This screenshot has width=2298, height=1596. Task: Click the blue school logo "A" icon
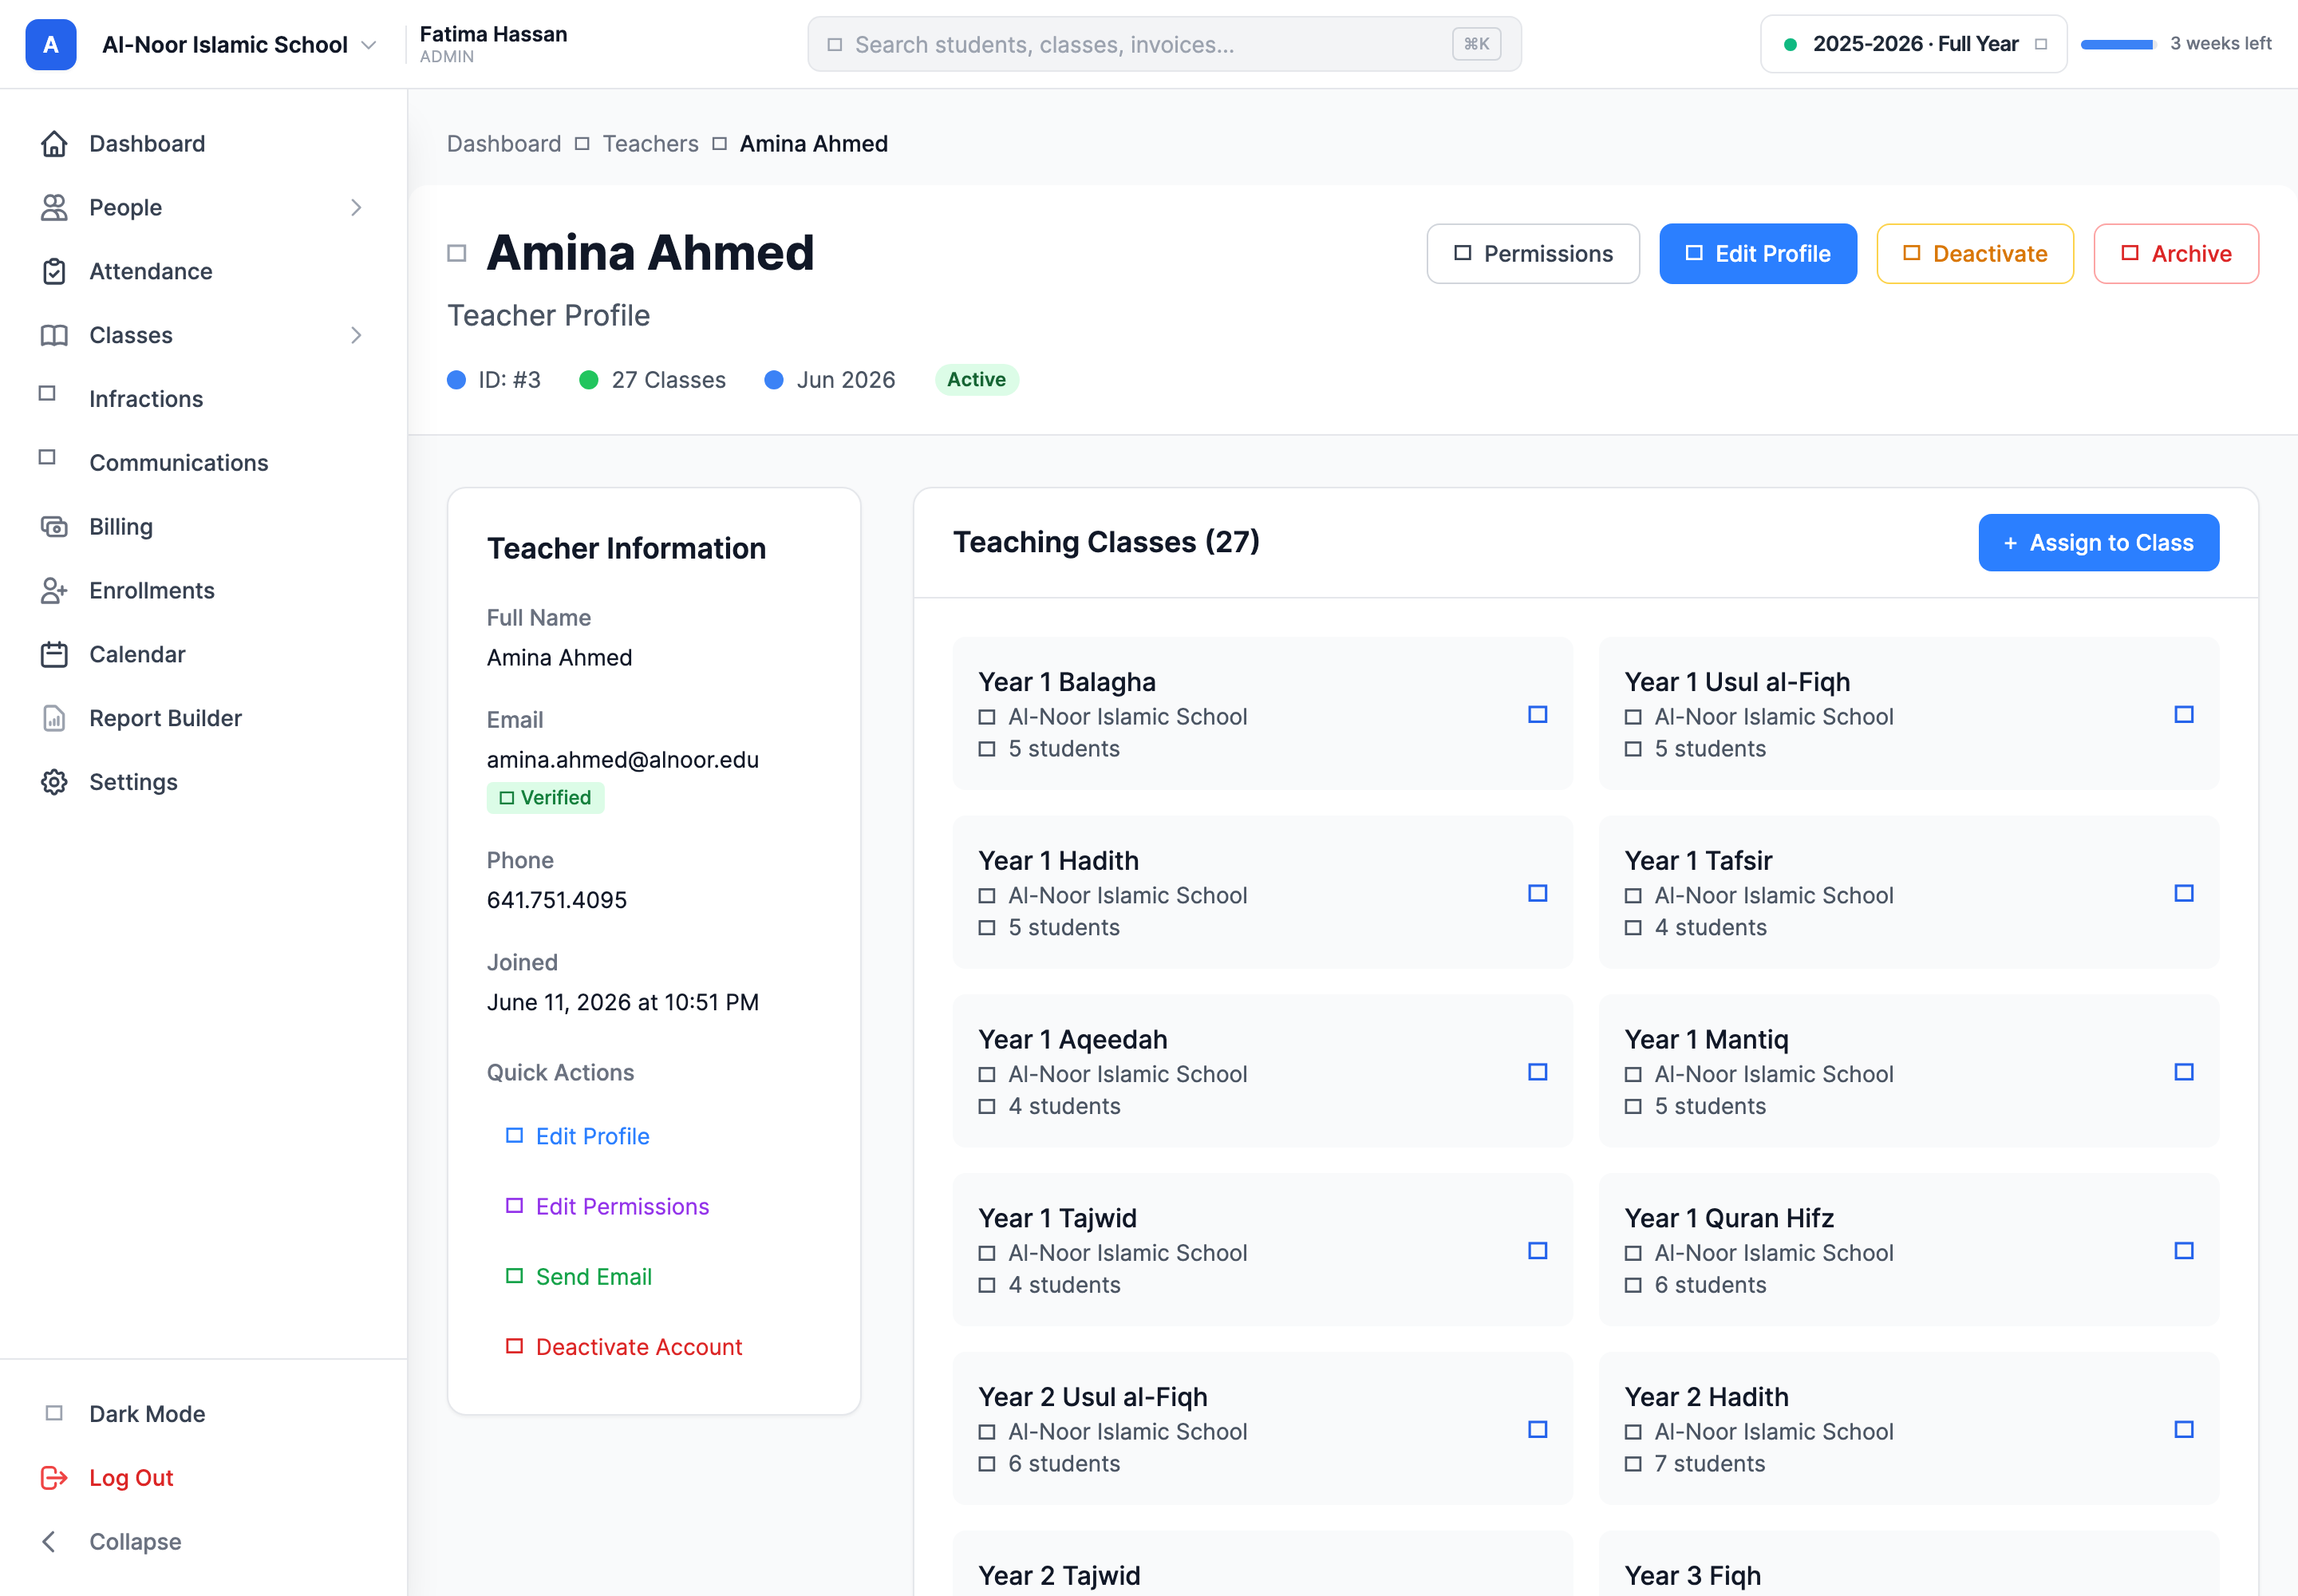pos(51,44)
